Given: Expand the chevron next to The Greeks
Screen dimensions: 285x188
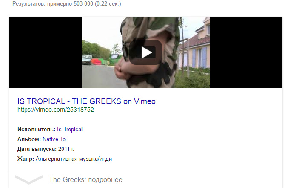Looking at the screenshot, I should [29, 179].
